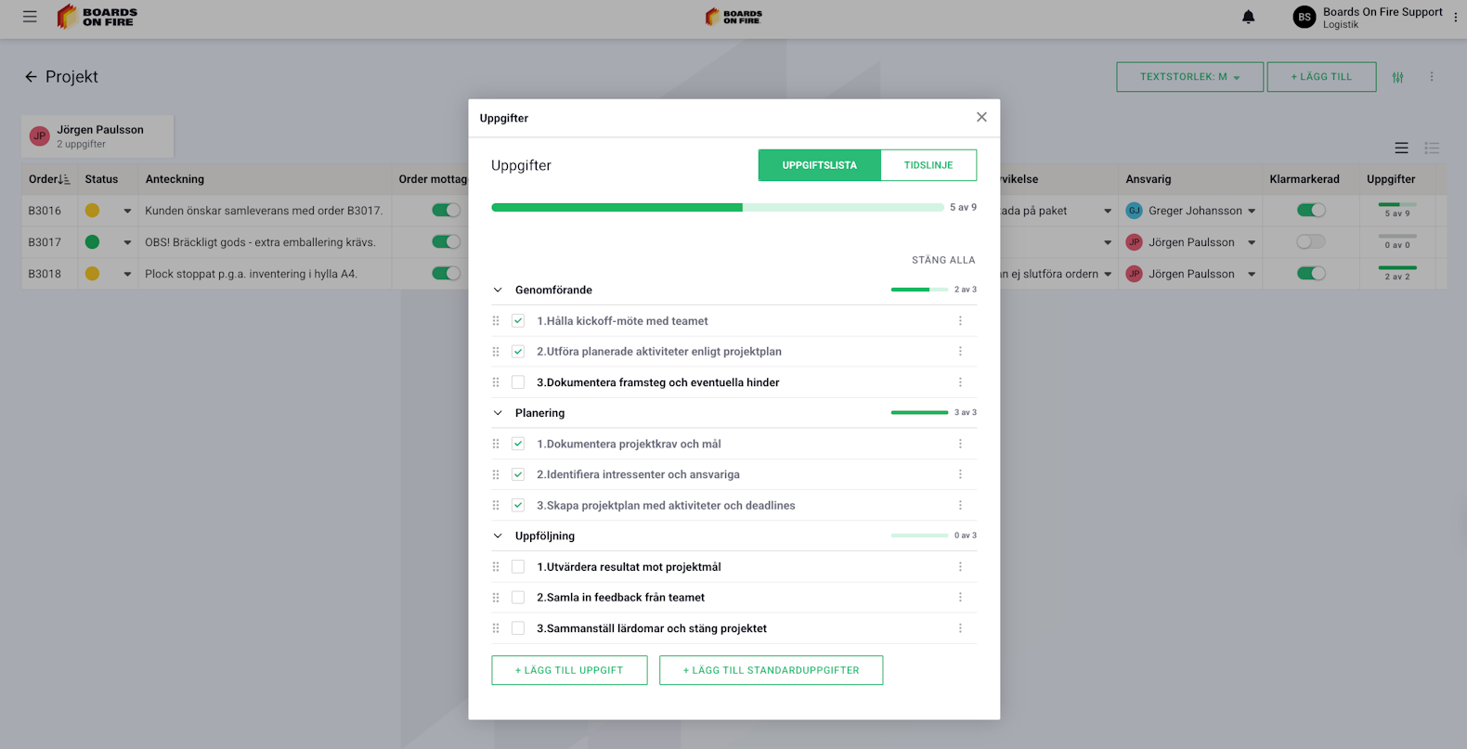The image size is (1467, 749).
Task: Click the overall 5 av 9 progress bar
Action: [717, 208]
